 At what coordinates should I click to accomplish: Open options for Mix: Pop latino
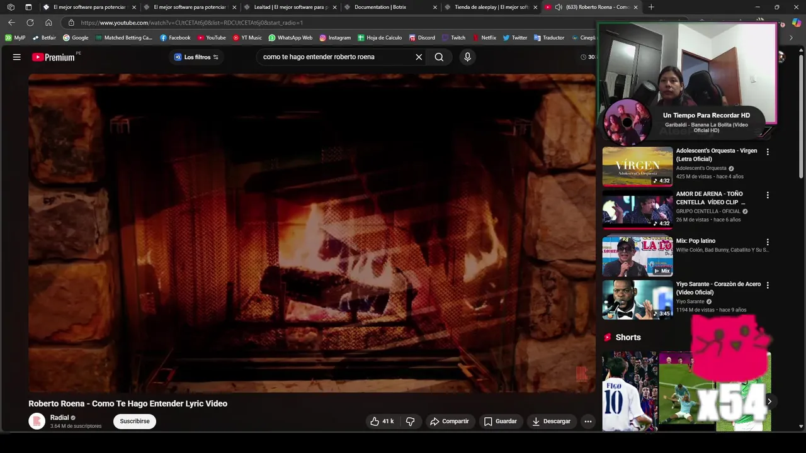[767, 242]
